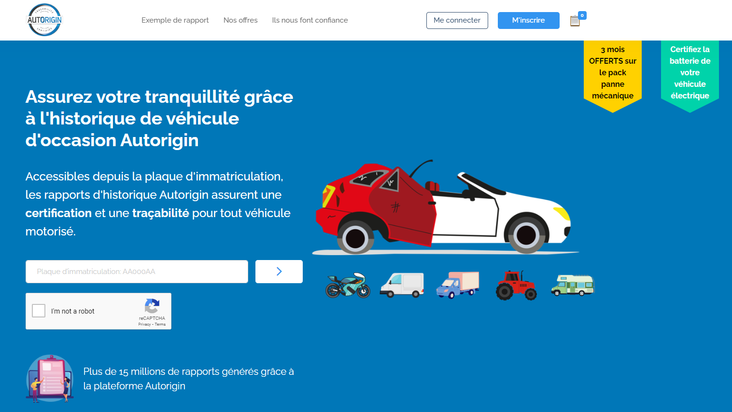Viewport: 732px width, 412px height.
Task: Check the I'm not a robot box
Action: click(x=39, y=311)
